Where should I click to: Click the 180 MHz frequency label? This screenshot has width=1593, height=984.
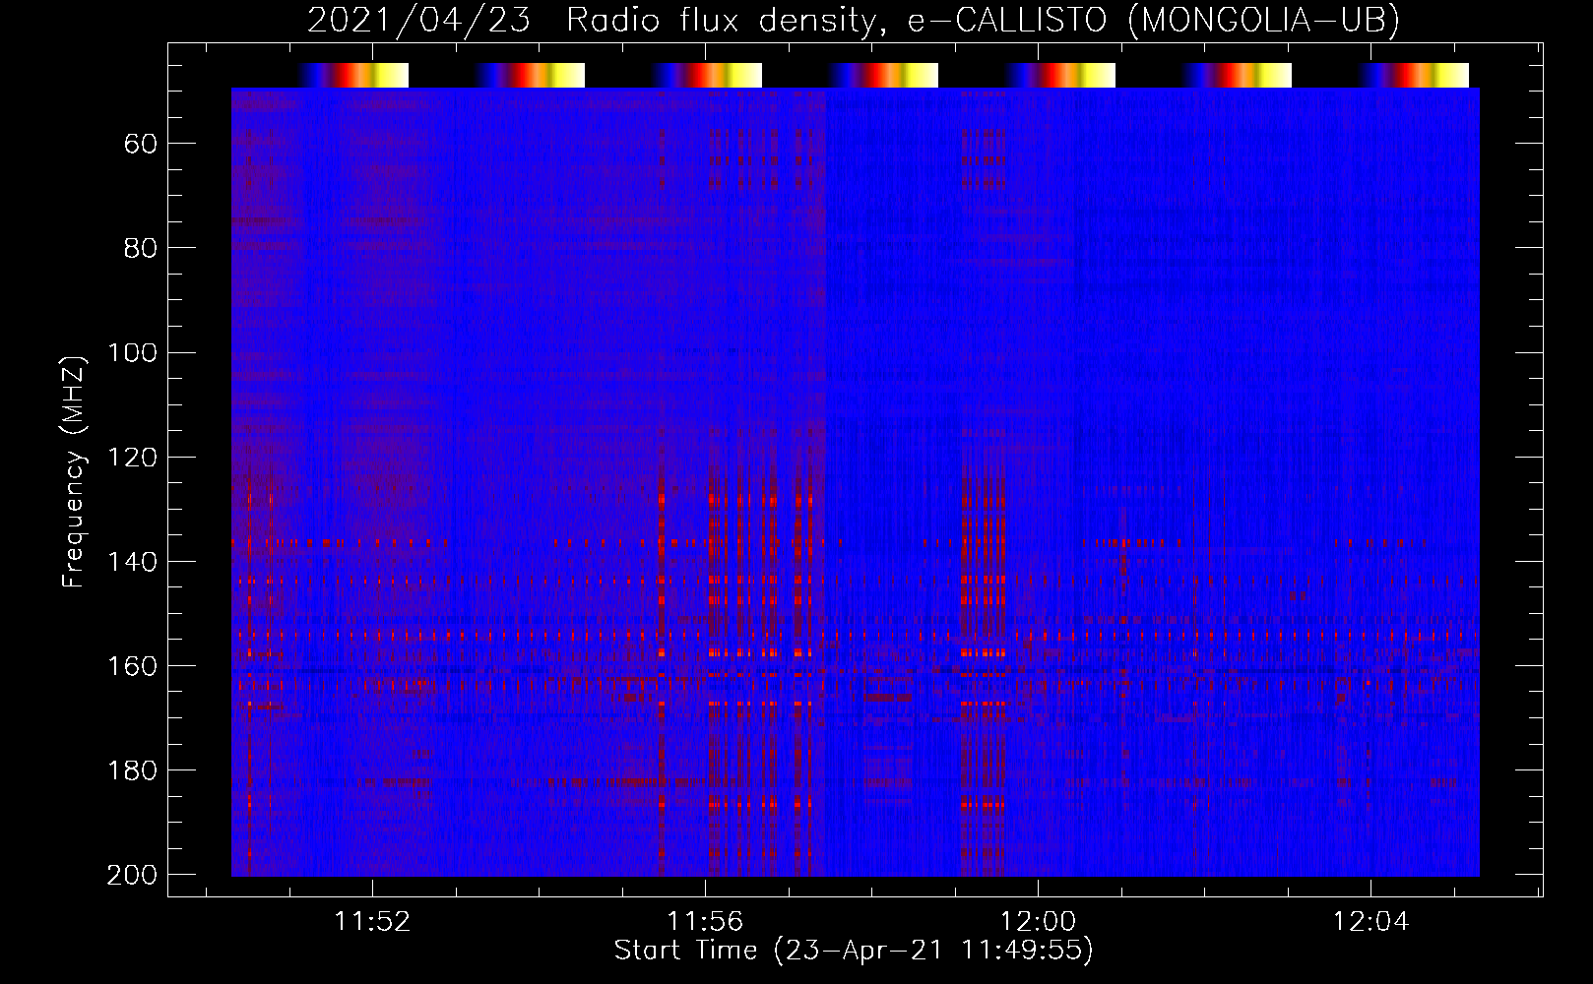point(132,770)
